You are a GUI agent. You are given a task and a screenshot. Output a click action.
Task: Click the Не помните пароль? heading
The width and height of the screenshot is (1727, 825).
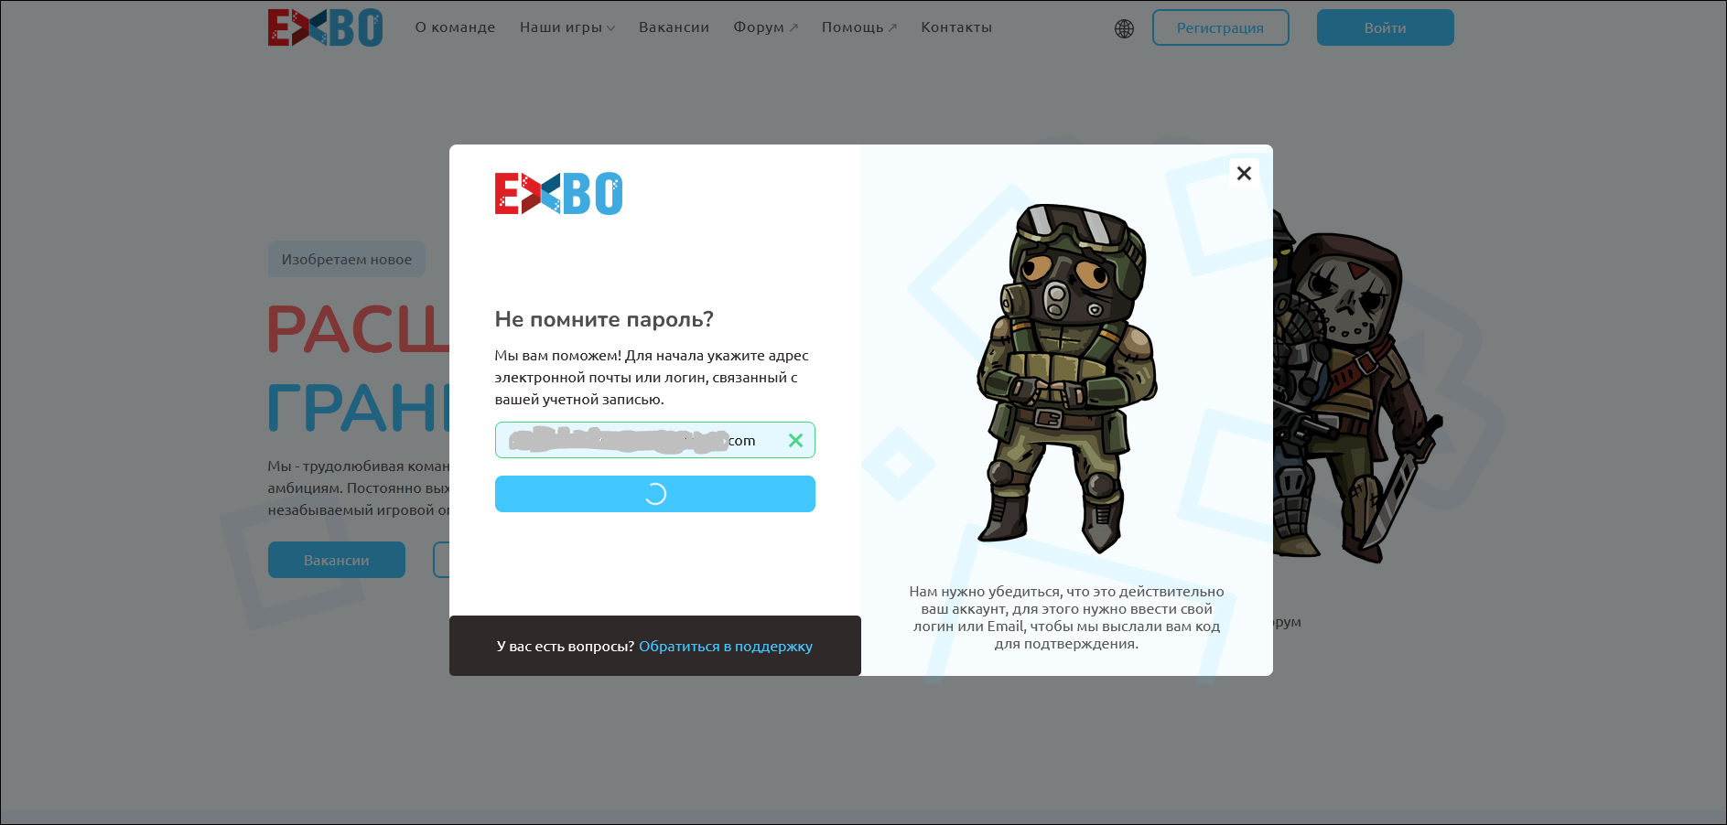604,319
